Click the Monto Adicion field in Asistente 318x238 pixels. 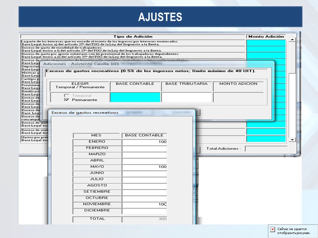tap(238, 97)
